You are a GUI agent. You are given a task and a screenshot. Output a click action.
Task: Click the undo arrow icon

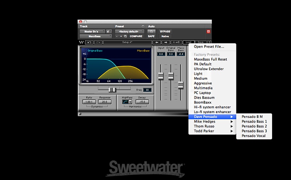pos(90,42)
